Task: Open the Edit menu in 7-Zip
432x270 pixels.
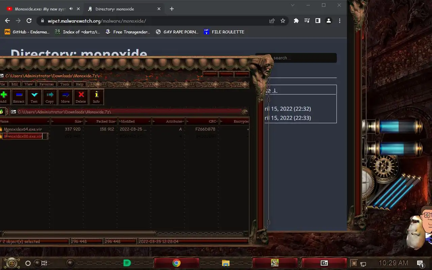Action: [x=15, y=84]
